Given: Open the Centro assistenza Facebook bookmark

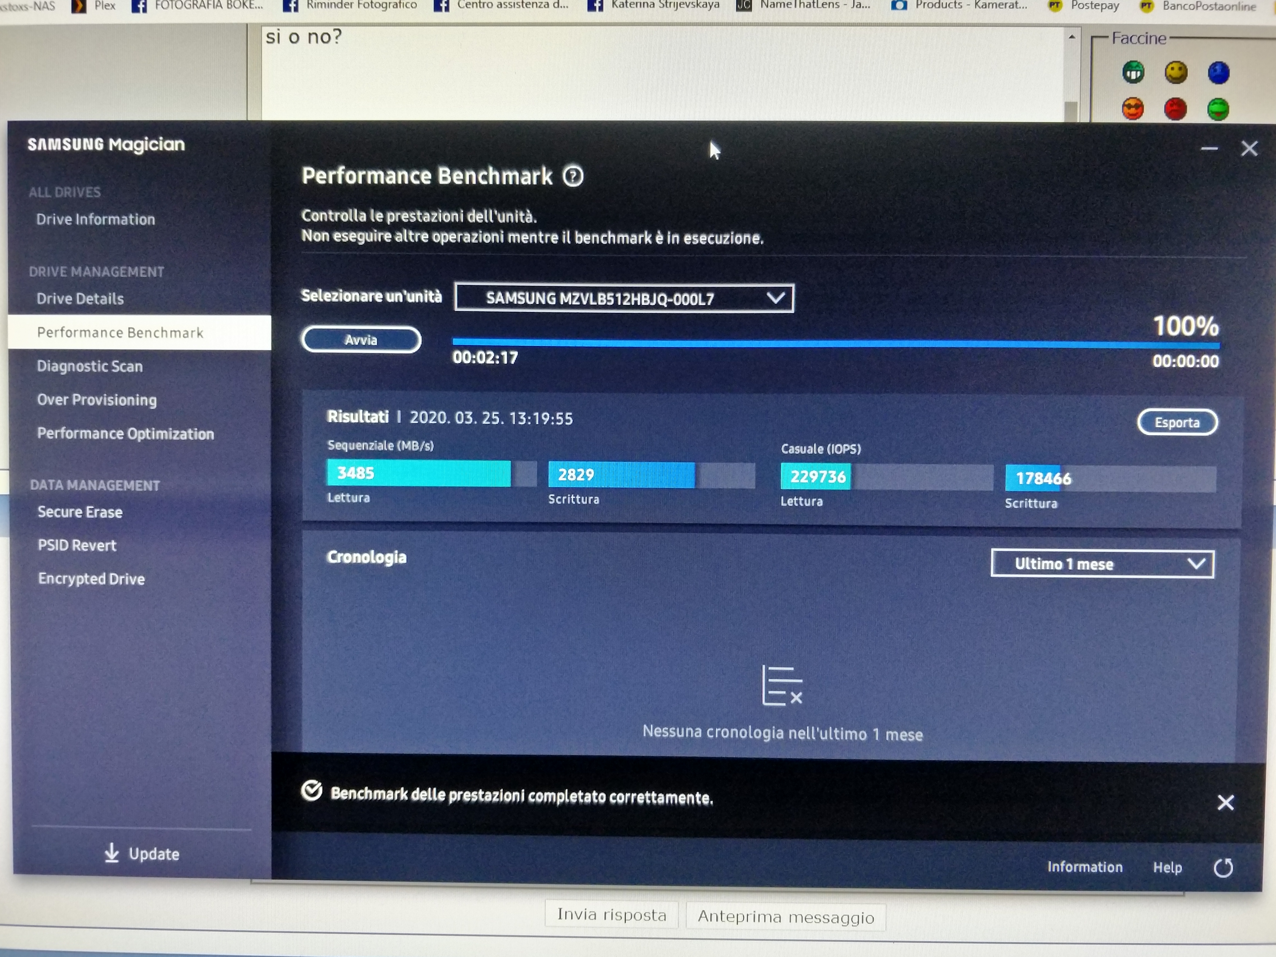Looking at the screenshot, I should point(501,6).
